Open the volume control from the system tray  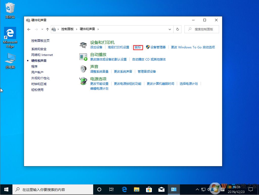209,189
